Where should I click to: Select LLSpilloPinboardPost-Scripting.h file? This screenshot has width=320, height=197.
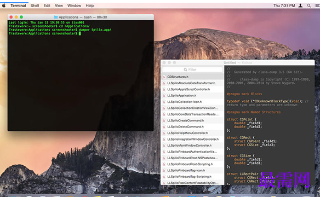[192, 164]
